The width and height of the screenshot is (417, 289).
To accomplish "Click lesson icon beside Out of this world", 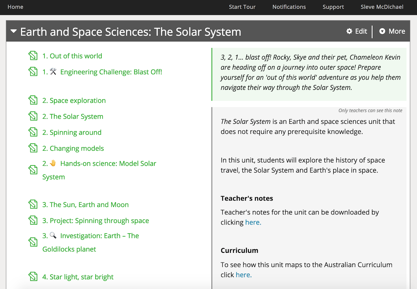I will pos(33,56).
